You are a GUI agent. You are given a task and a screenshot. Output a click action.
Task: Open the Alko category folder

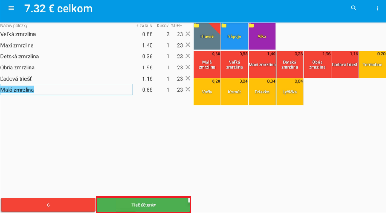pyautogui.click(x=262, y=36)
